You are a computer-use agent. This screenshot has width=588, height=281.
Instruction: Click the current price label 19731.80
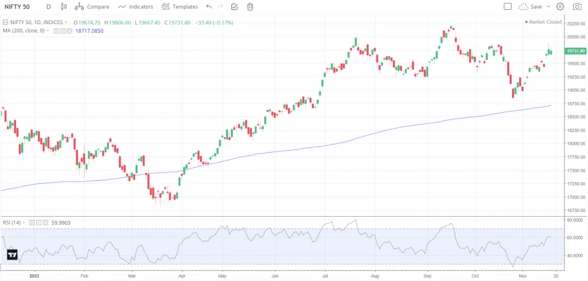pyautogui.click(x=575, y=51)
